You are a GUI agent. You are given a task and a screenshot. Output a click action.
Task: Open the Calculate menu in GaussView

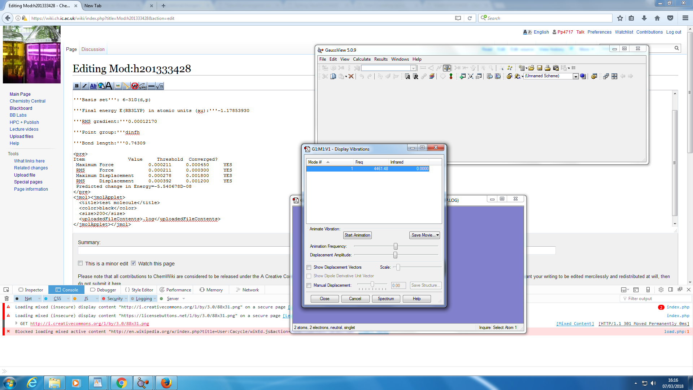point(361,59)
